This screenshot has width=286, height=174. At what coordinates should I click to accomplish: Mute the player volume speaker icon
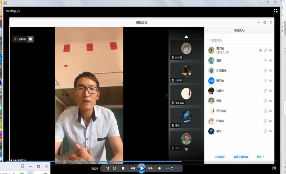click(x=160, y=168)
